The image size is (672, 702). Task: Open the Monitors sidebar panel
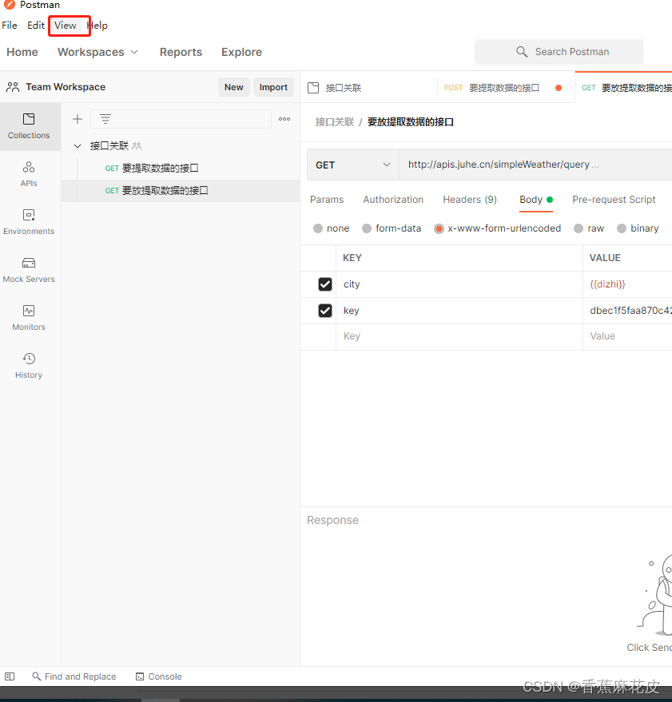29,318
